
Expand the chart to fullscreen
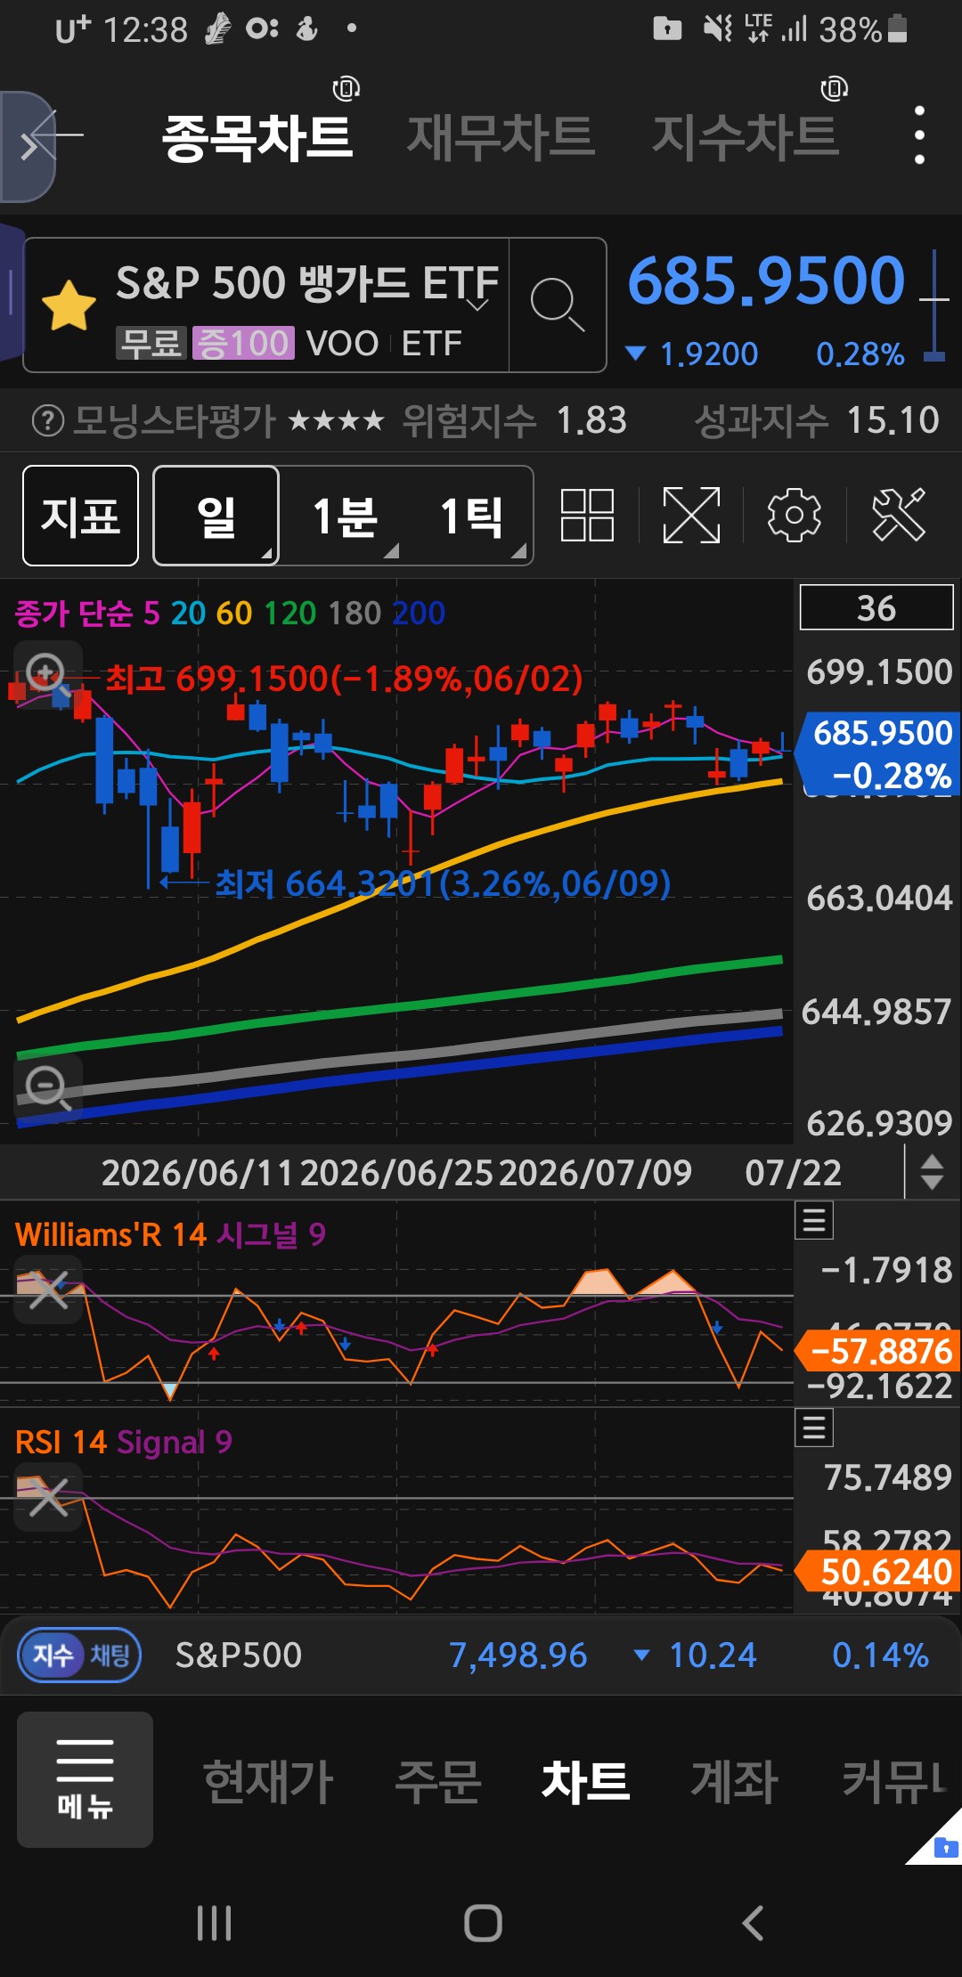click(x=691, y=515)
